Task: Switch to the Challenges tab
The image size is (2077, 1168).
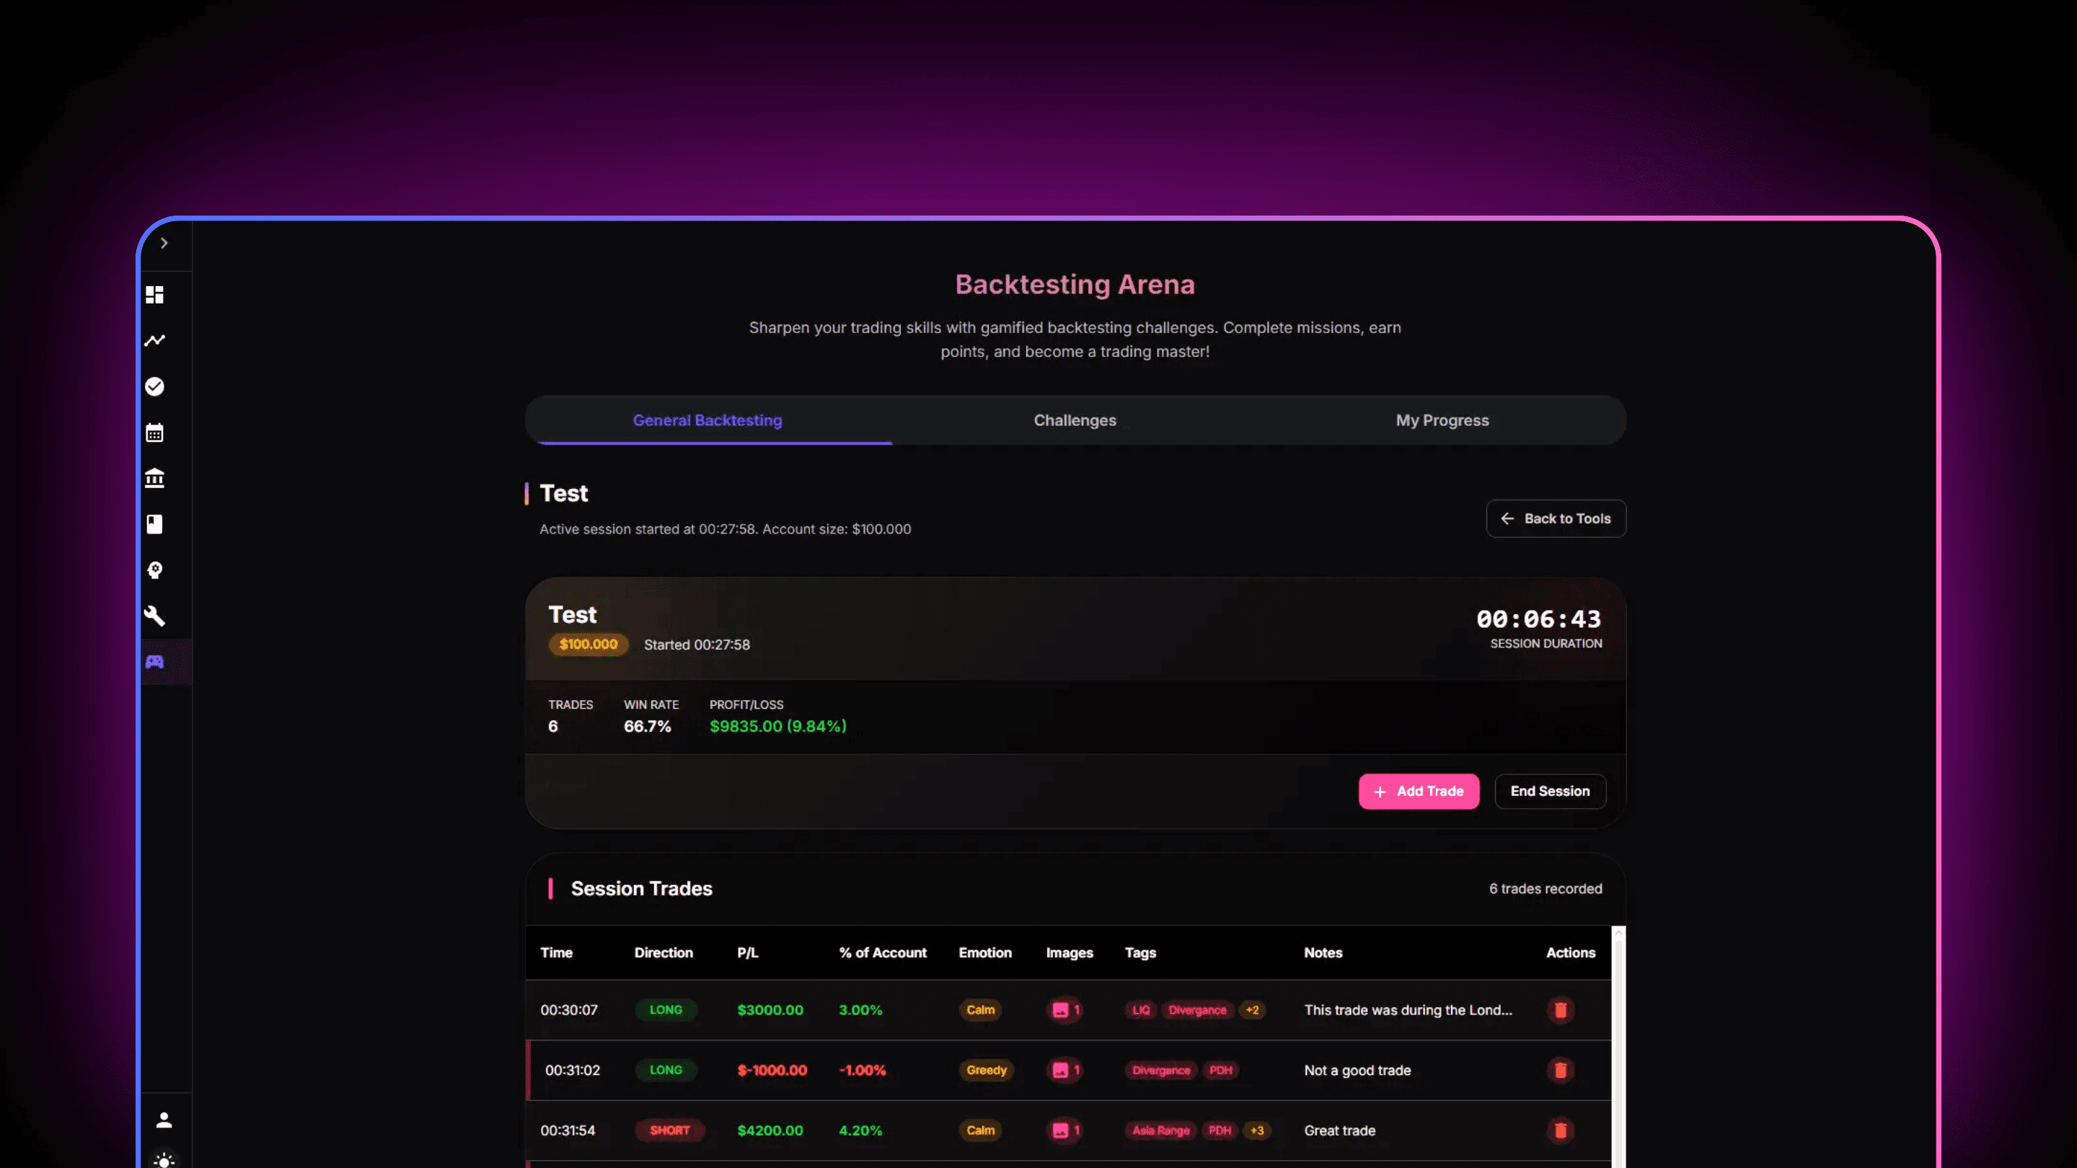Action: tap(1075, 420)
